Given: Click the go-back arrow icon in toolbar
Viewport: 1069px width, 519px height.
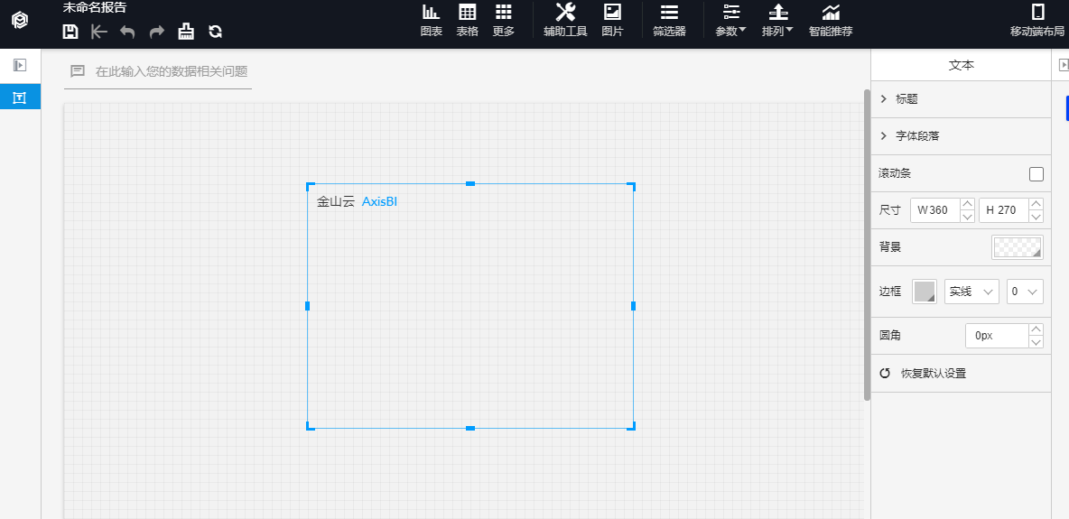Looking at the screenshot, I should pyautogui.click(x=99, y=32).
